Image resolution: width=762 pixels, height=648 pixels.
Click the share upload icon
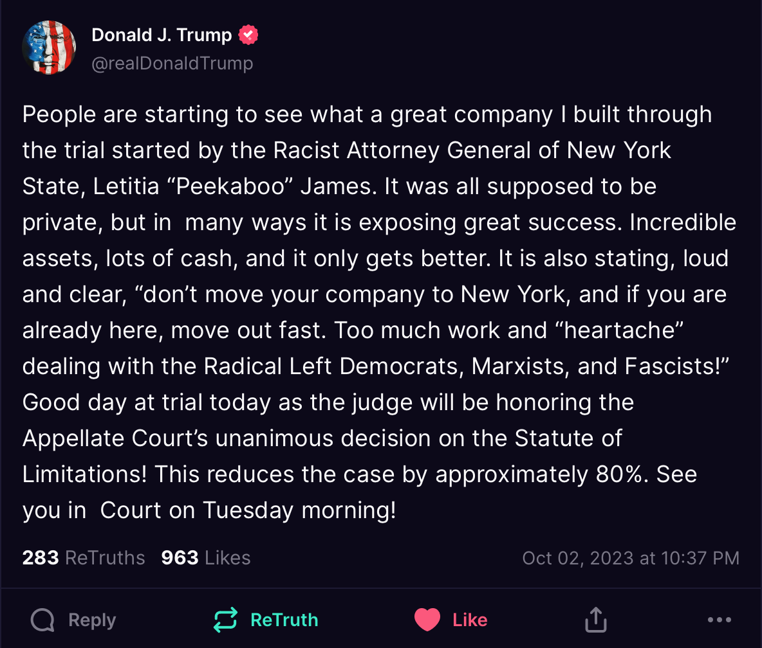click(x=596, y=620)
